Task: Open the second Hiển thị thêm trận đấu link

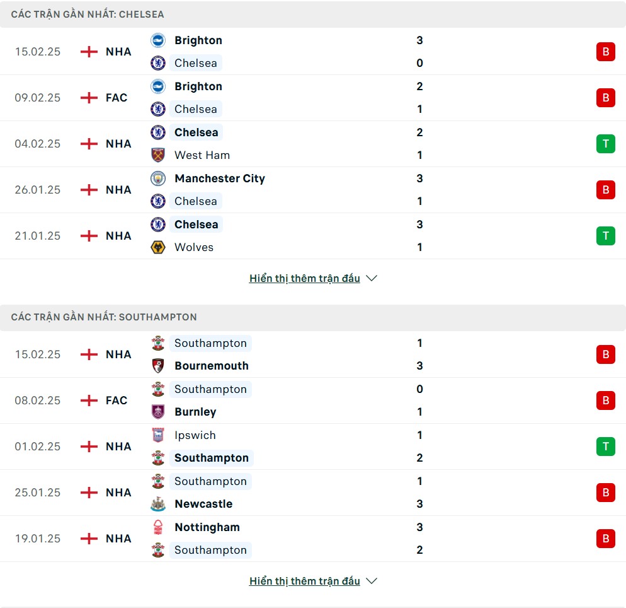Action: 305,581
